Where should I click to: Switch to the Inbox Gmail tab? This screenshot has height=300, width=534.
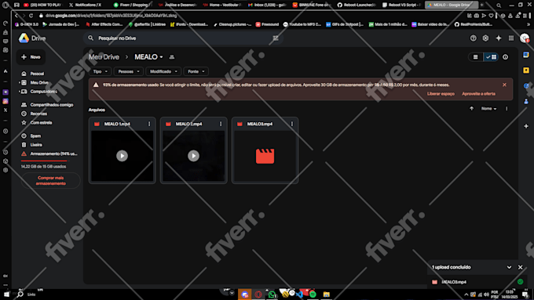pos(267,5)
